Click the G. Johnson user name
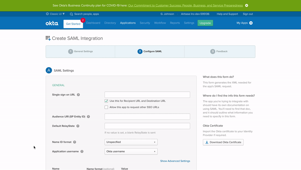Screen dimensions: 301x170 (167, 14)
